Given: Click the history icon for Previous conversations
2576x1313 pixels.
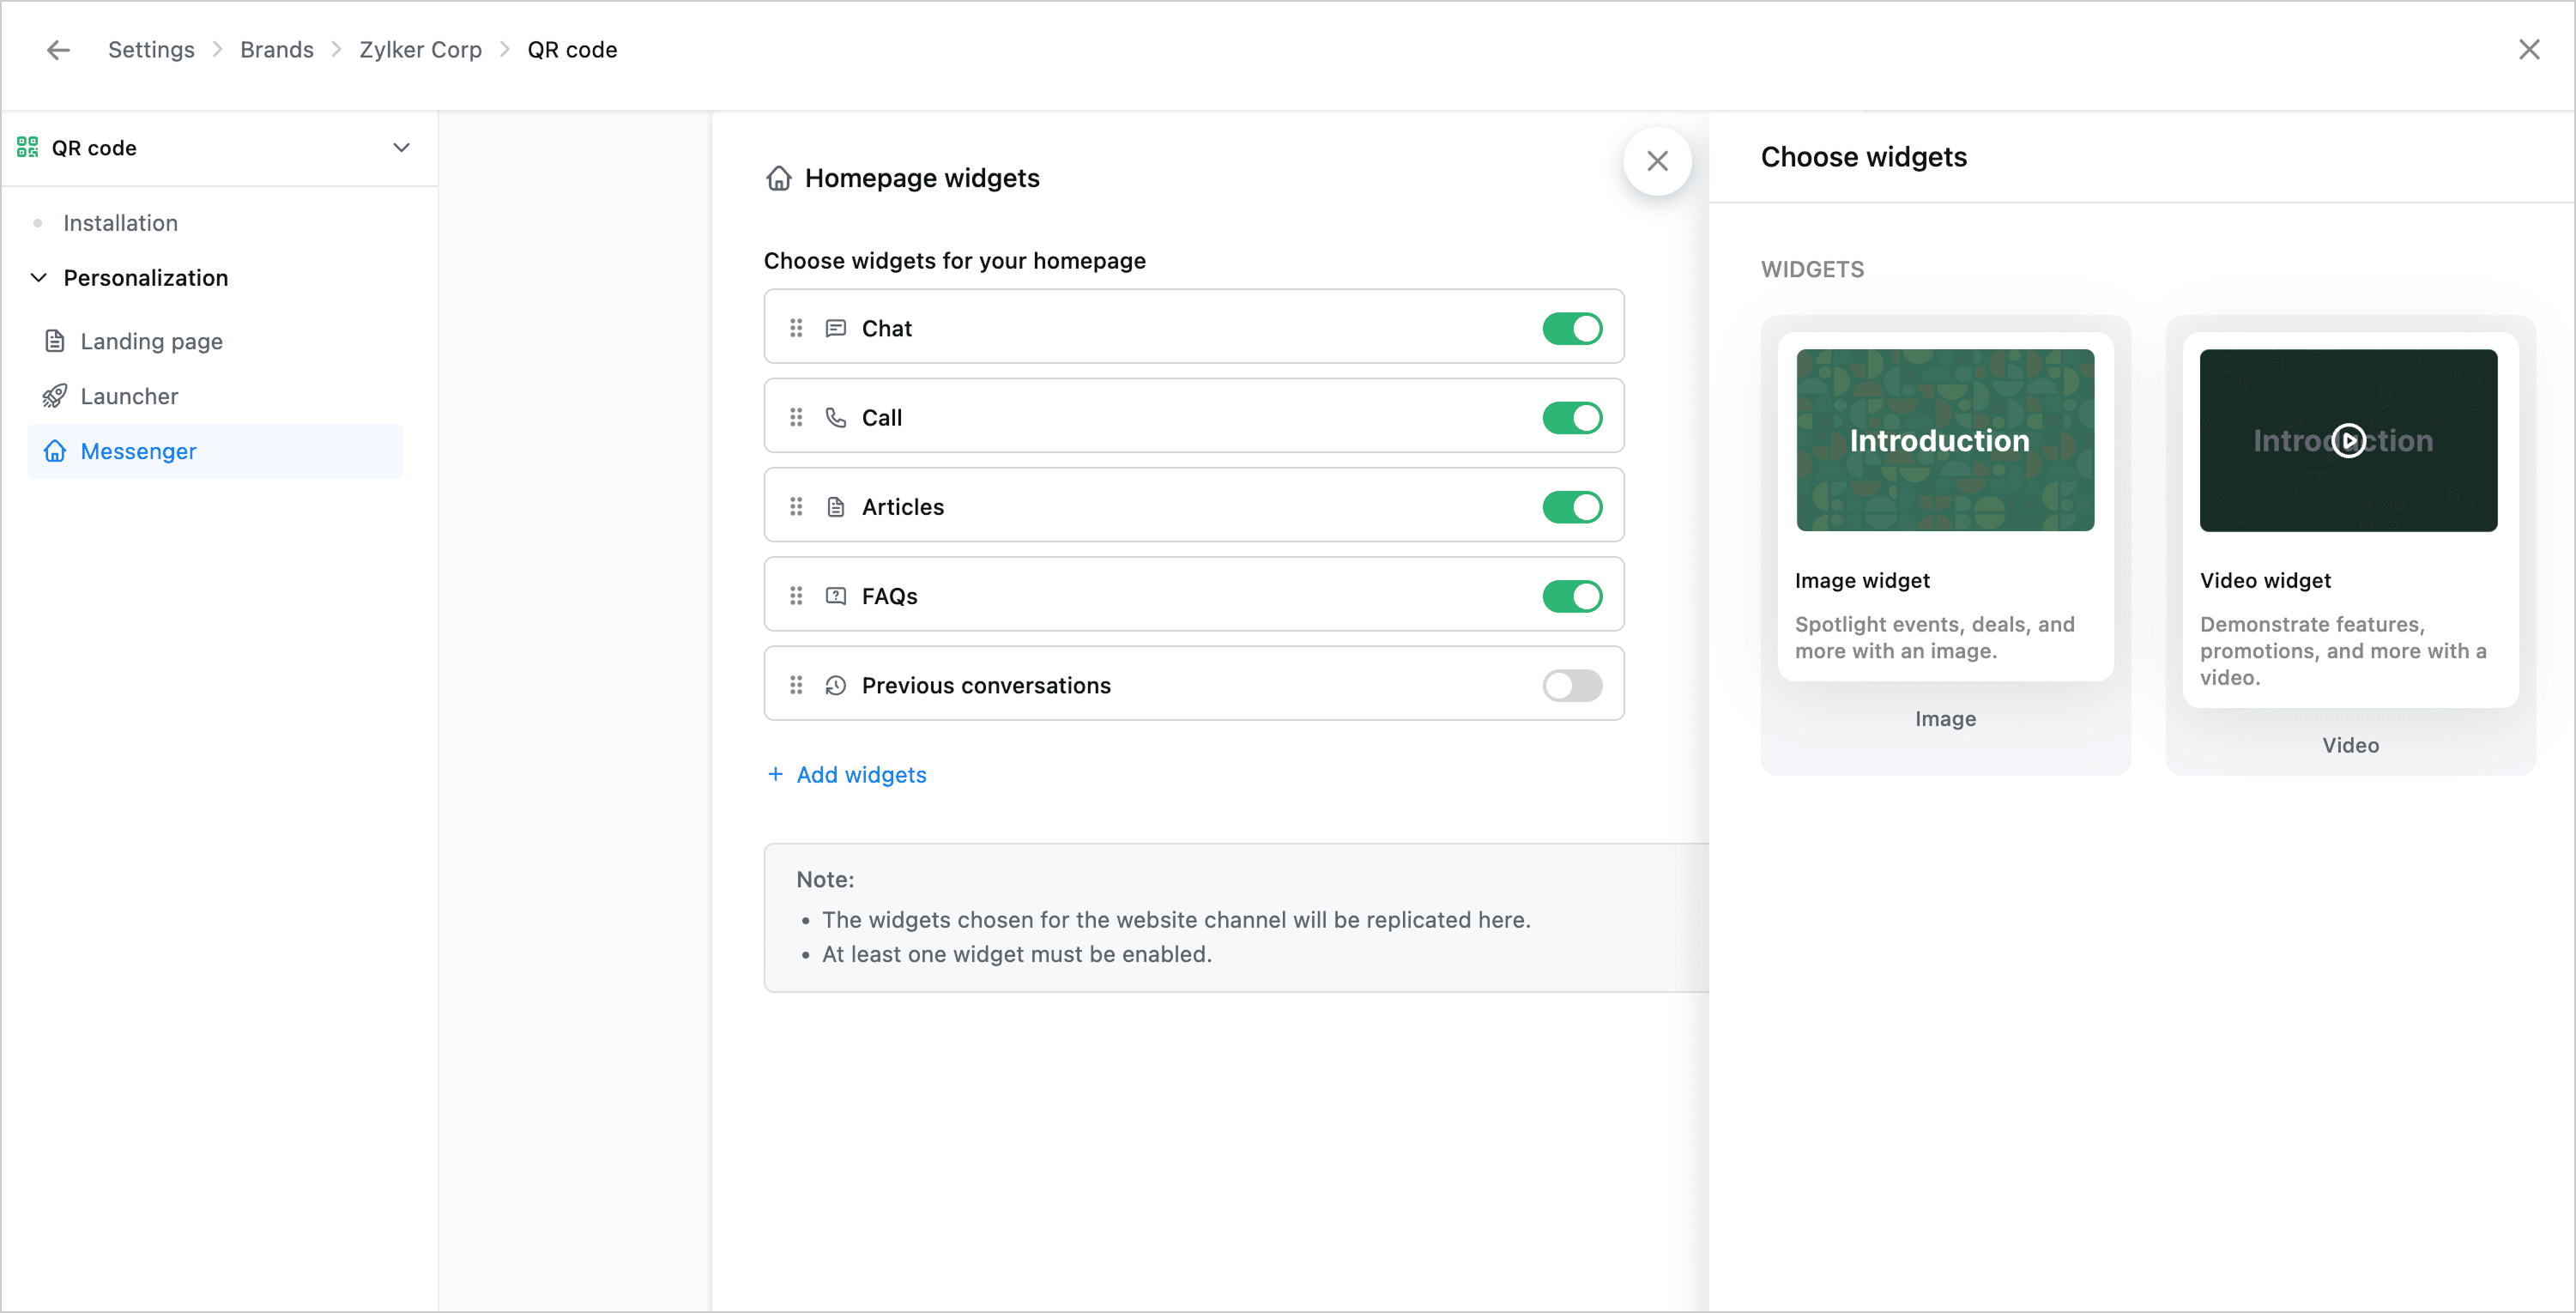Looking at the screenshot, I should 835,685.
